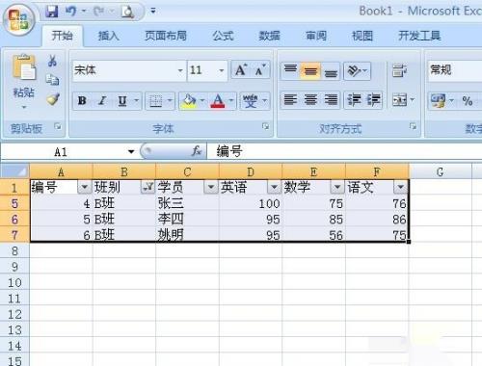Switch to the 插入 ribbon tab
The height and width of the screenshot is (366, 482).
(x=108, y=36)
